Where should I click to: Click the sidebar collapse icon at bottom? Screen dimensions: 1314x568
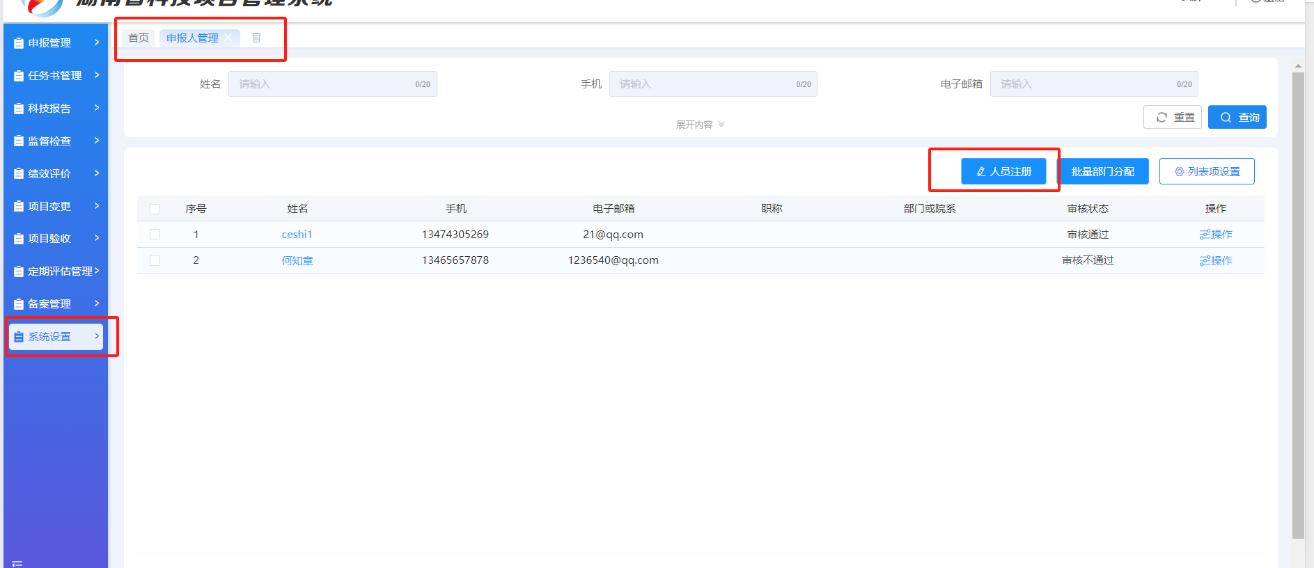tap(17, 563)
